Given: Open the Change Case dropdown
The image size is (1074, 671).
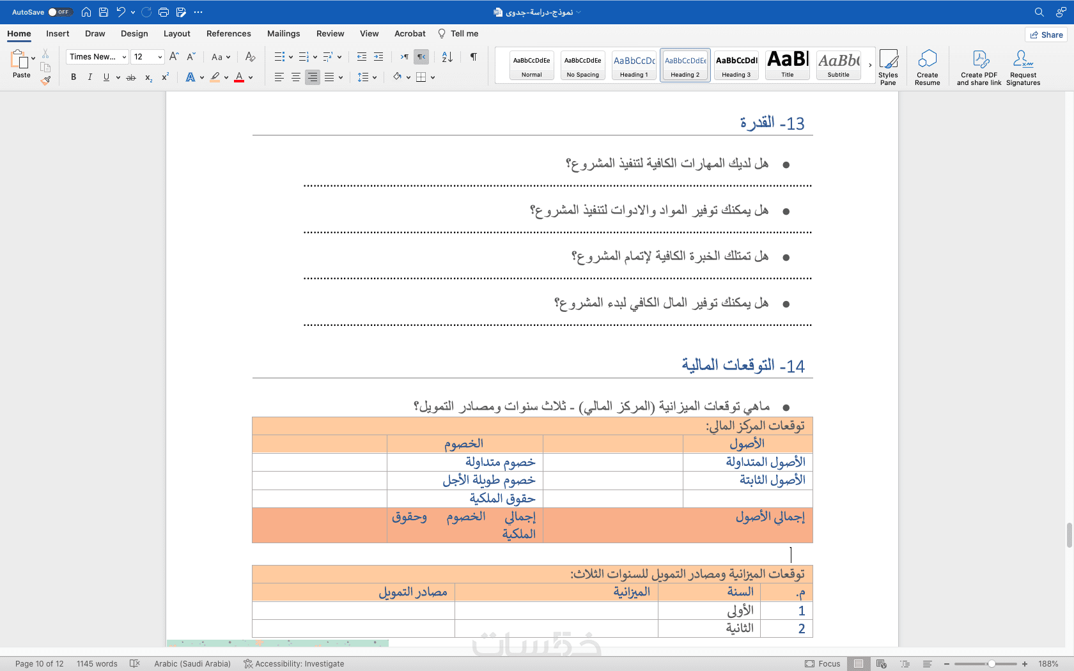Looking at the screenshot, I should pos(221,57).
